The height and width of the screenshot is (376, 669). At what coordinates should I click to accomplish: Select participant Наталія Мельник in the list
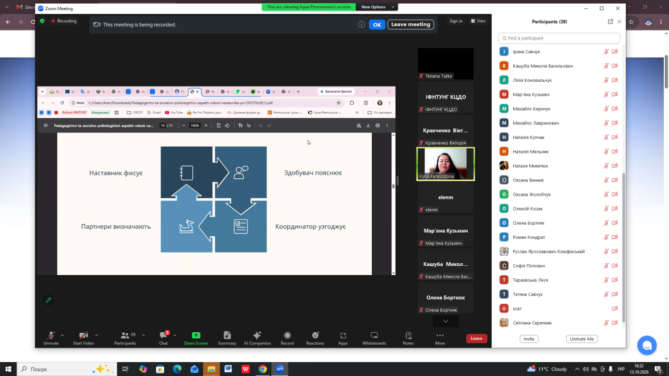click(559, 151)
